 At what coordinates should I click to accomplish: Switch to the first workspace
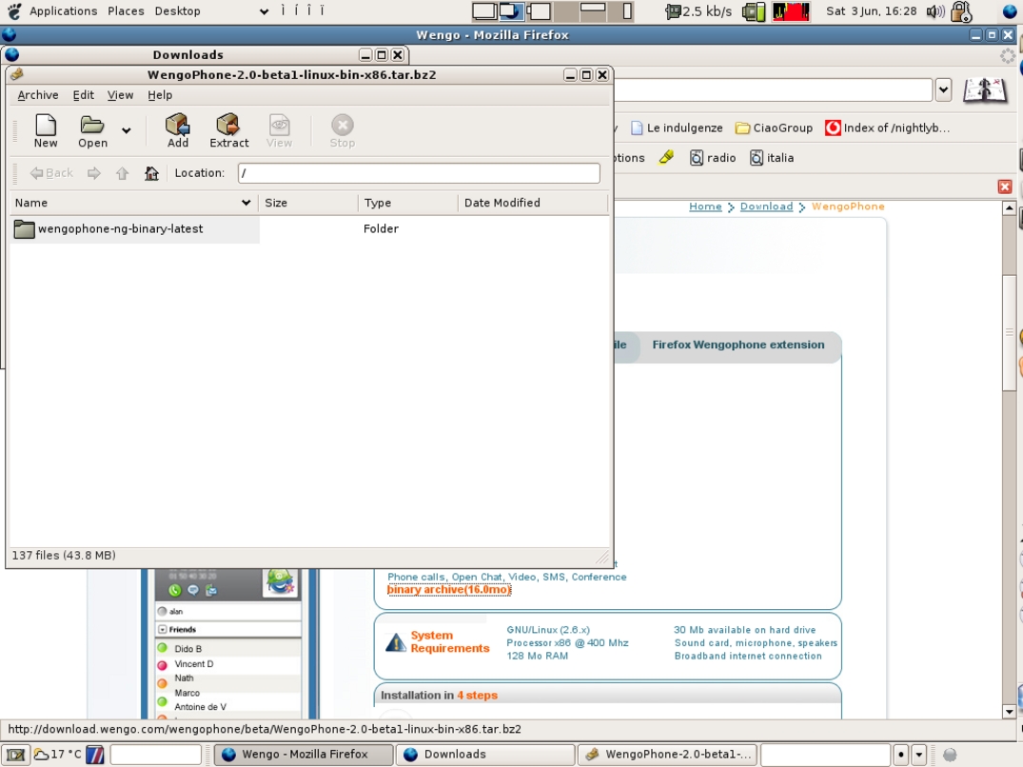[x=484, y=11]
